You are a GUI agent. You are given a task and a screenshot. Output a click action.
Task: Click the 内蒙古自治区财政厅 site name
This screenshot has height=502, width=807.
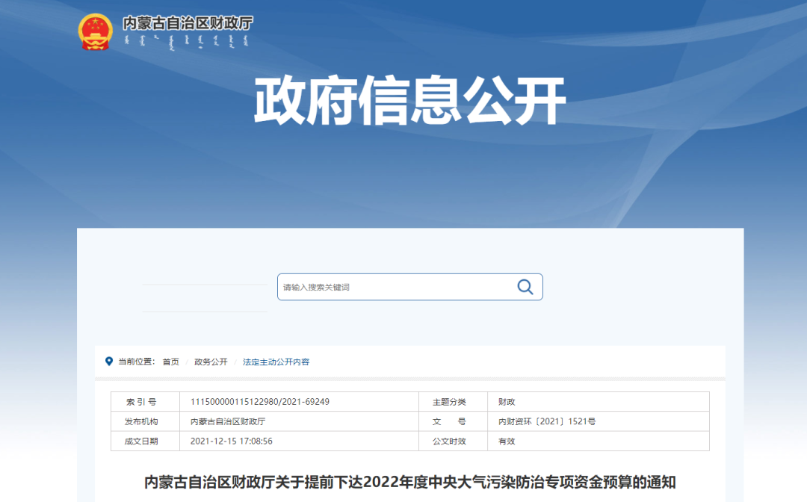point(187,22)
